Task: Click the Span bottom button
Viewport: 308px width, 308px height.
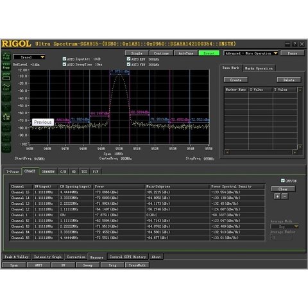Action: 14,265
